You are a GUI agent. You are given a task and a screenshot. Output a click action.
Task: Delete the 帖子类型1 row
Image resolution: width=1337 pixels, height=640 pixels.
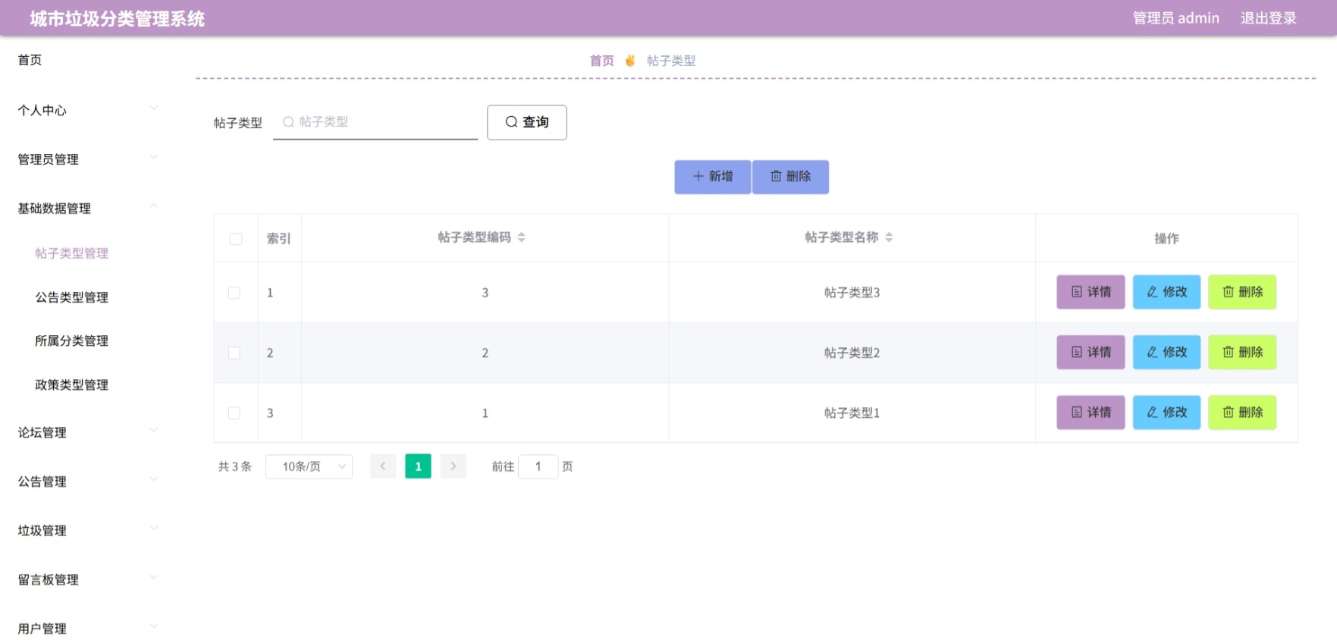(1242, 413)
